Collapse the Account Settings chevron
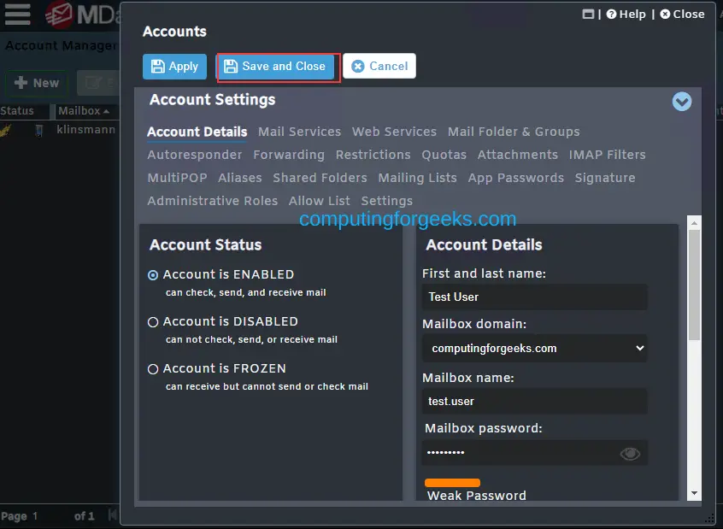This screenshot has height=529, width=723. pos(681,102)
